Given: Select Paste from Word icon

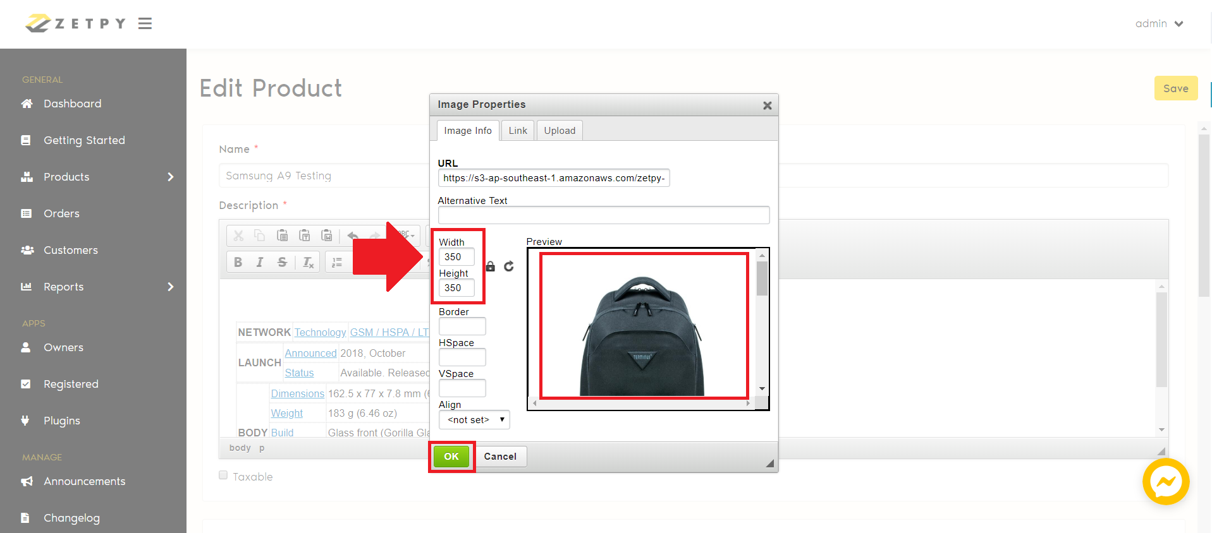Looking at the screenshot, I should coord(326,236).
